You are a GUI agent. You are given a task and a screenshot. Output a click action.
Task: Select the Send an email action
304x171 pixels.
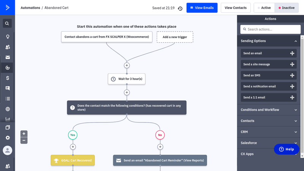269,53
